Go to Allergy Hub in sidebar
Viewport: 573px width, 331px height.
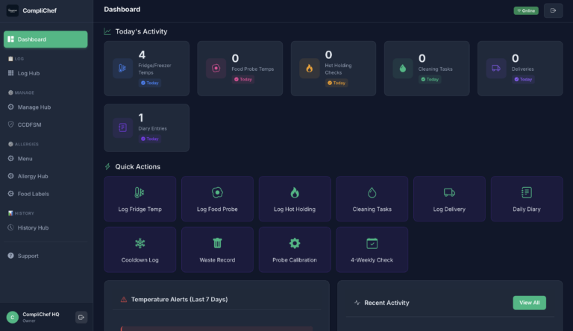[33, 176]
